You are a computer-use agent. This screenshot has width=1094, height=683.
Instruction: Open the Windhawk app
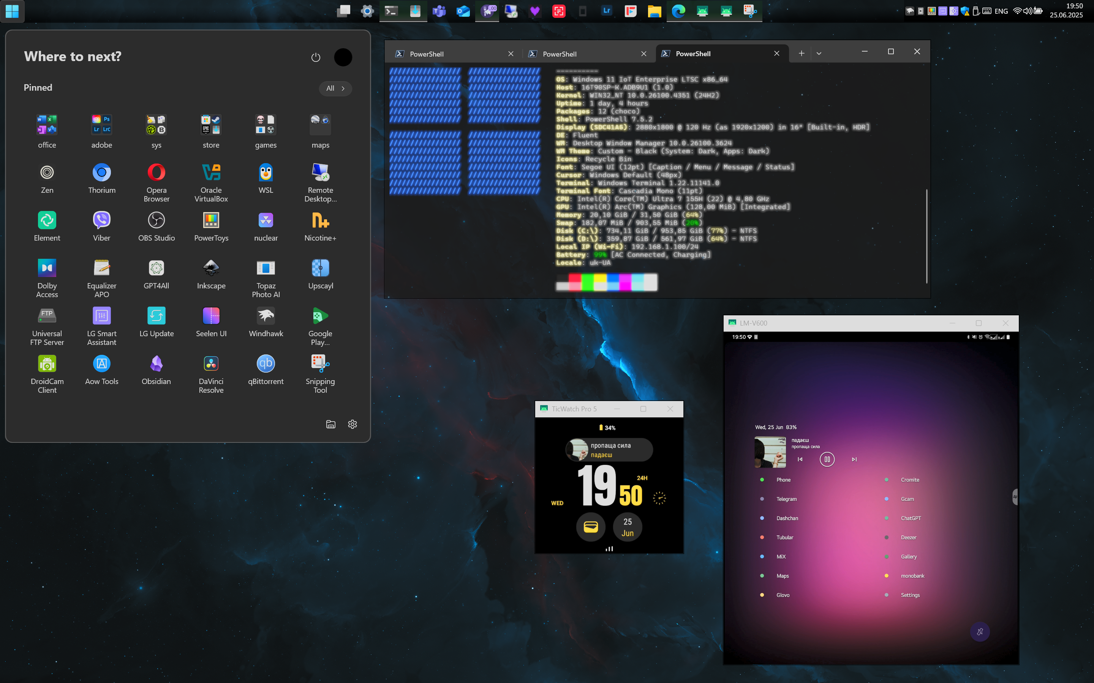point(266,316)
